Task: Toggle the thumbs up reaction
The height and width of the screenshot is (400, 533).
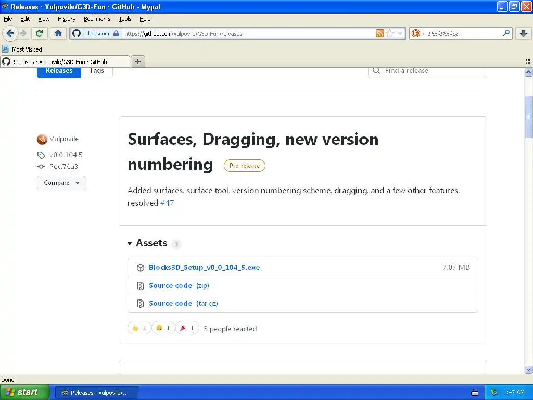Action: (x=139, y=328)
